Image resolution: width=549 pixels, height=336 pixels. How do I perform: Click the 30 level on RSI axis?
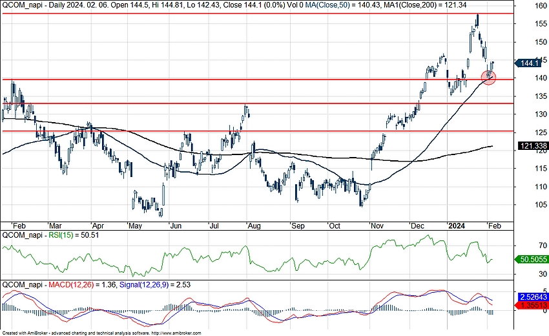point(543,274)
